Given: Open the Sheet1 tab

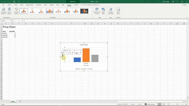Looking at the screenshot, I should [13, 101].
